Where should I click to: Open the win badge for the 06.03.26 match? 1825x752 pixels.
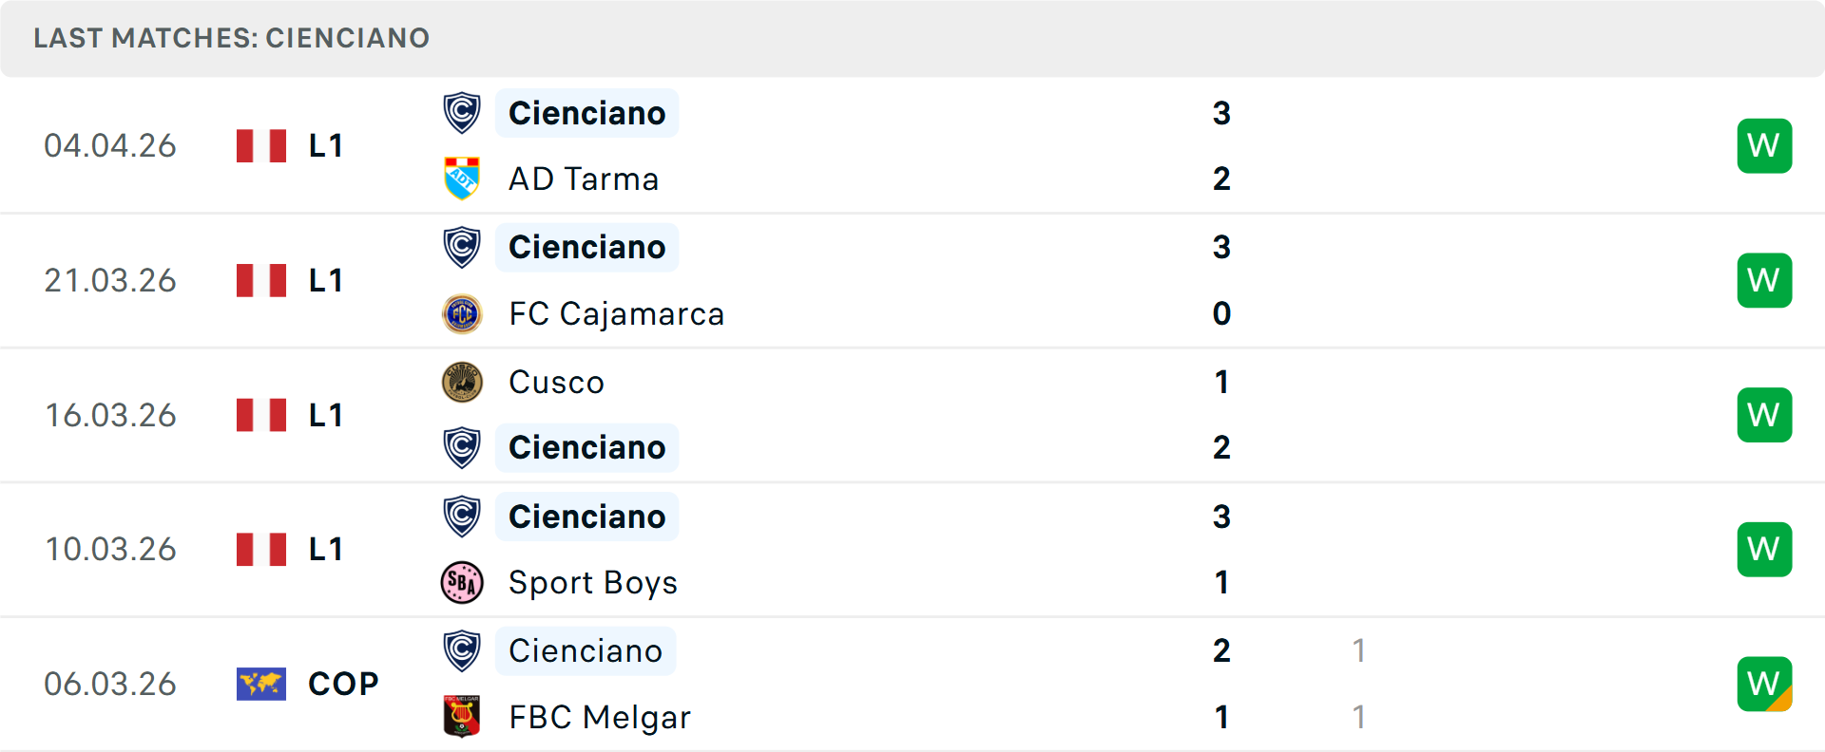point(1764,684)
